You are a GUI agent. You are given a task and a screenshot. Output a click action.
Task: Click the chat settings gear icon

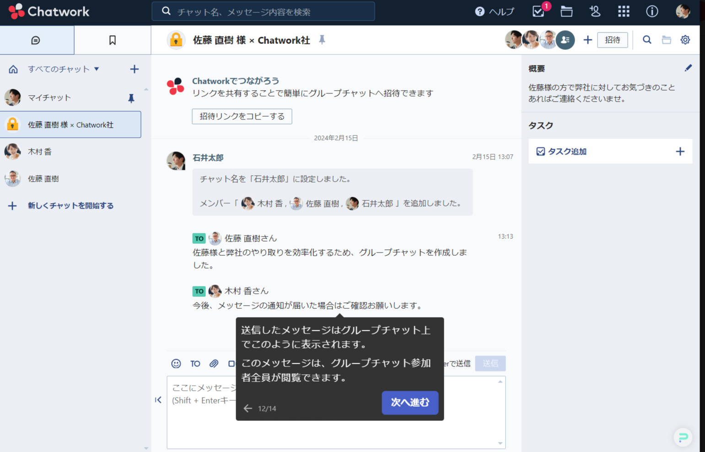[x=685, y=40]
